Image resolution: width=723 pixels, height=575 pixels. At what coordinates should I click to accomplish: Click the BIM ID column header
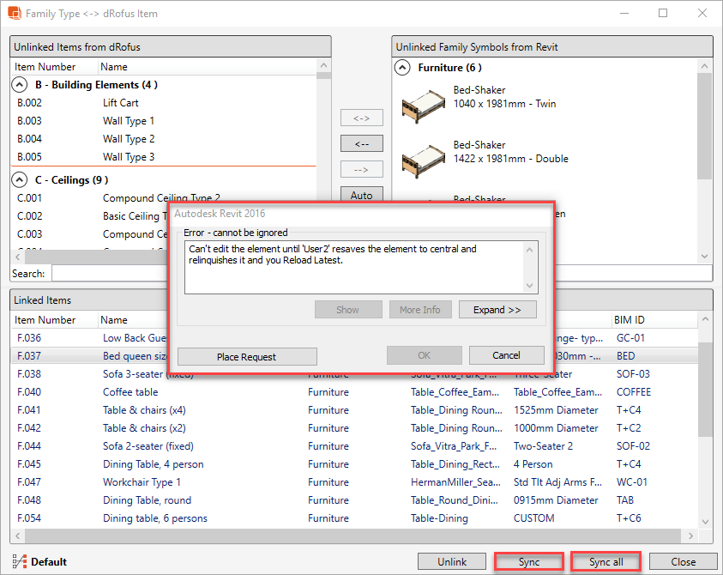click(629, 320)
